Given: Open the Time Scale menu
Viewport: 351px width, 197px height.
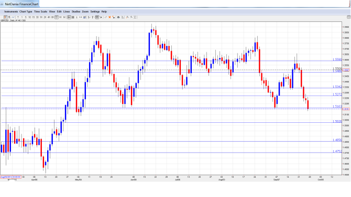Looking at the screenshot, I should [40, 11].
